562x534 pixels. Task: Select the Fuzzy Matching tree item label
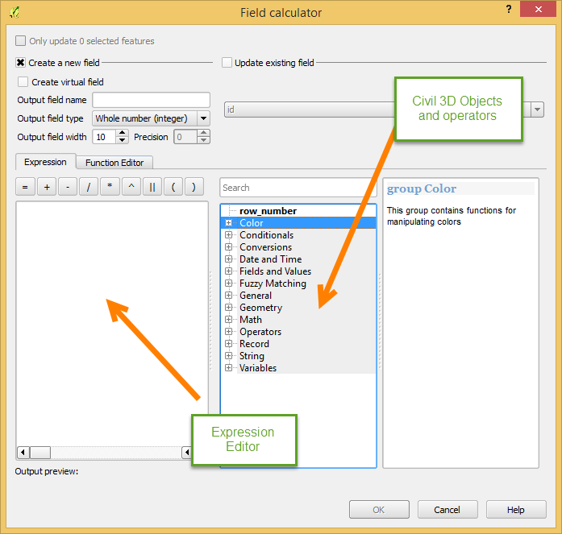[x=273, y=283]
